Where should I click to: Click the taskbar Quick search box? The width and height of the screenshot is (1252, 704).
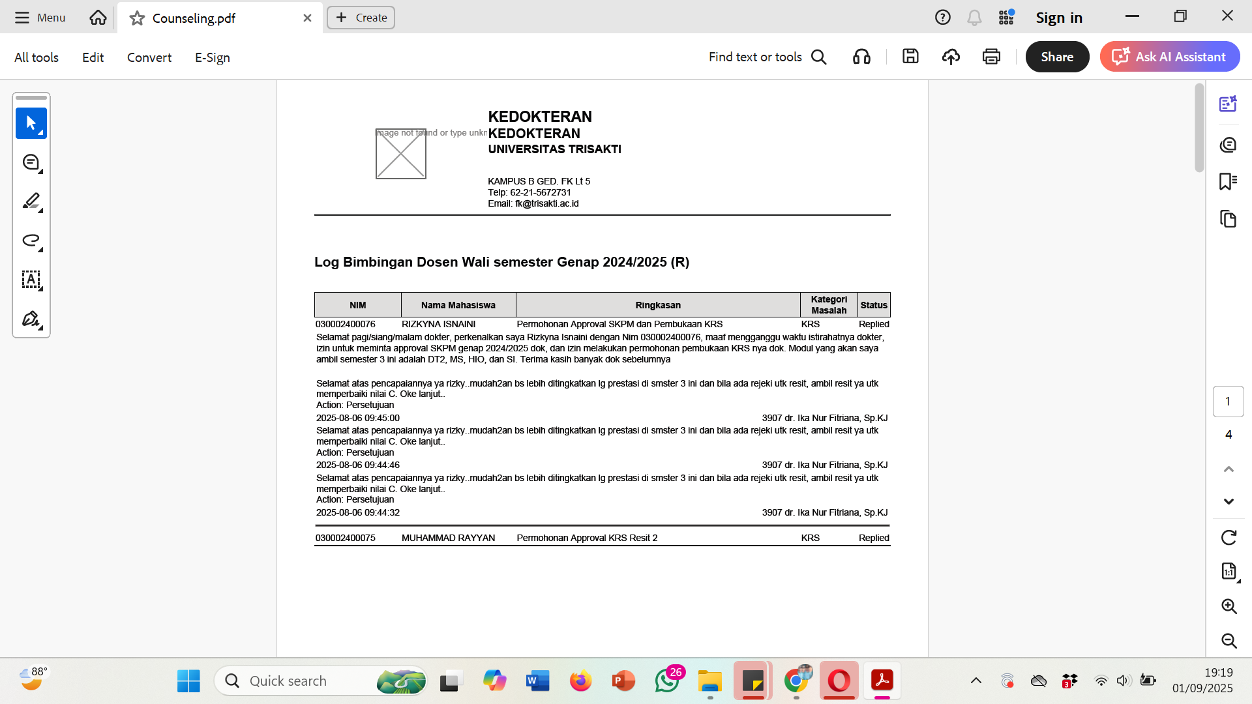click(x=320, y=681)
